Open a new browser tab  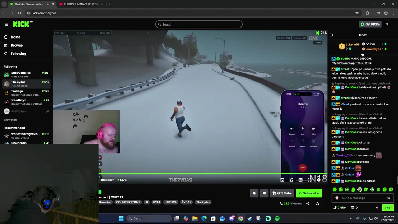110,4
